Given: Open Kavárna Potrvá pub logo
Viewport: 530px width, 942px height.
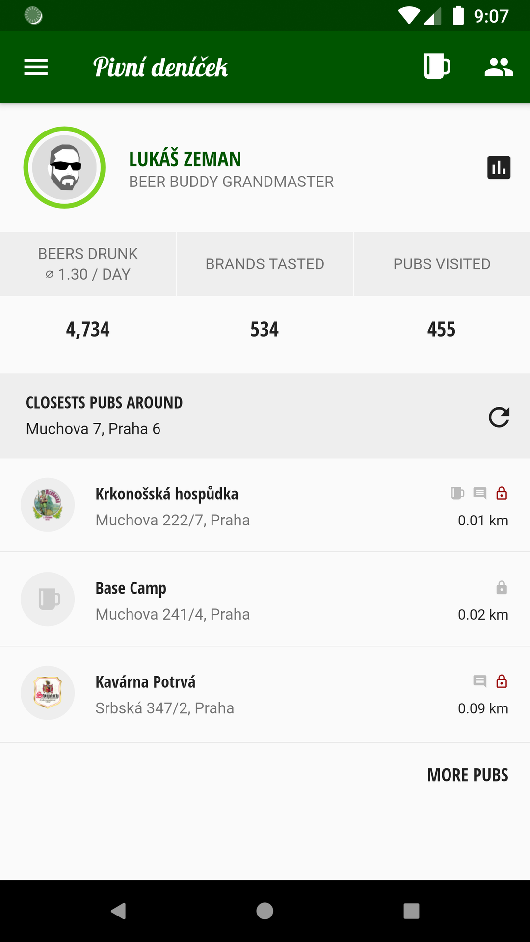Looking at the screenshot, I should point(48,693).
